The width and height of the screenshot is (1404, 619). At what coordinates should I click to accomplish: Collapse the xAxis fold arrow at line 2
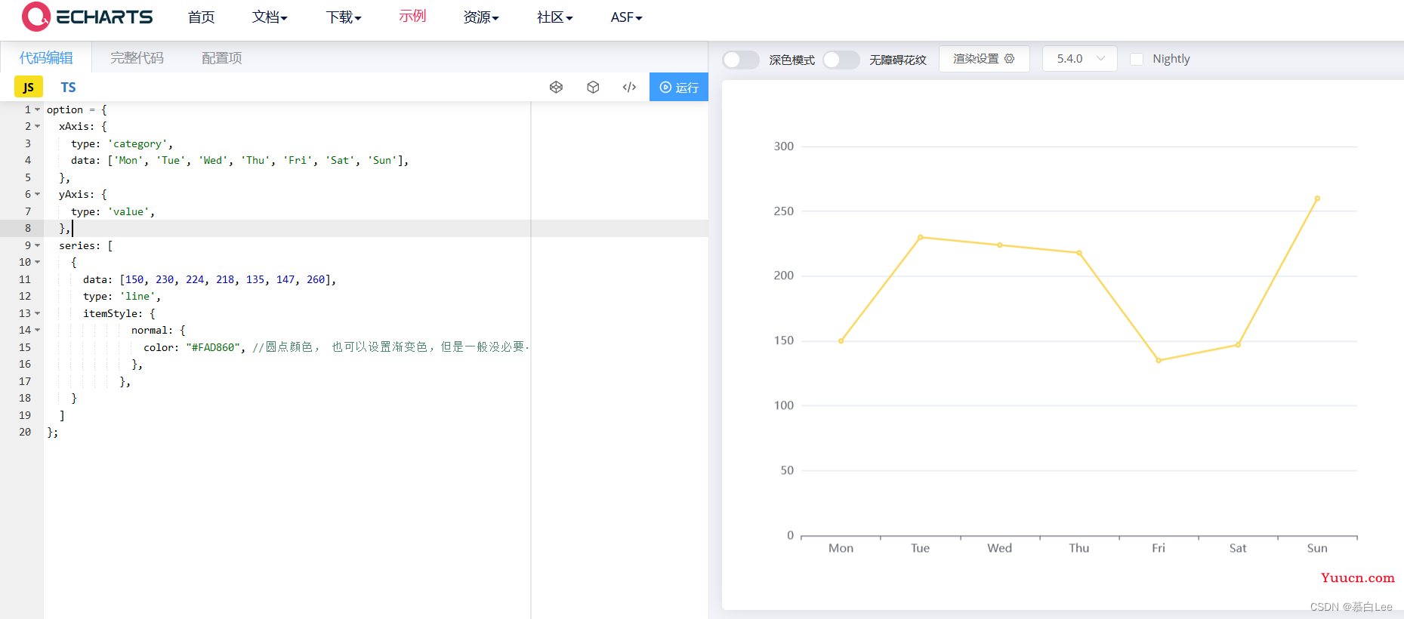pos(38,126)
